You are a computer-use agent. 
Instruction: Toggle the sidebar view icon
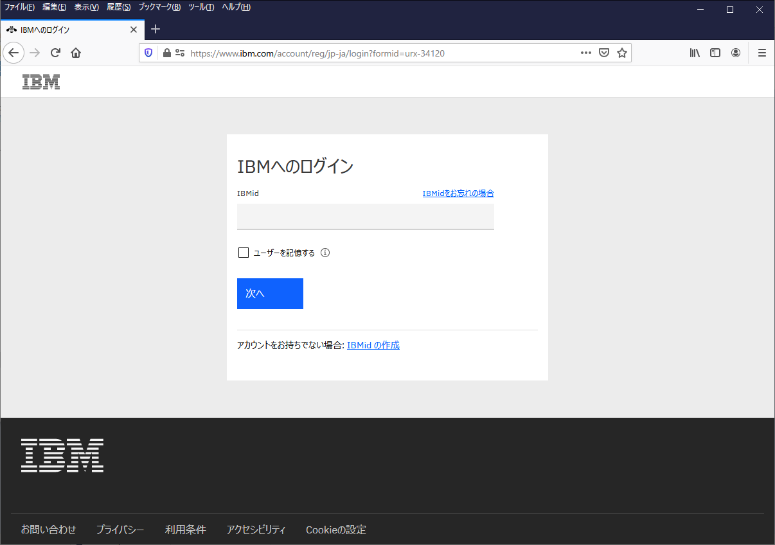coord(715,53)
